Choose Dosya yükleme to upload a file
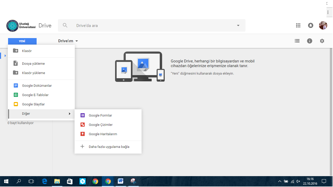Viewport: 333px width, 187px height. tap(41, 63)
